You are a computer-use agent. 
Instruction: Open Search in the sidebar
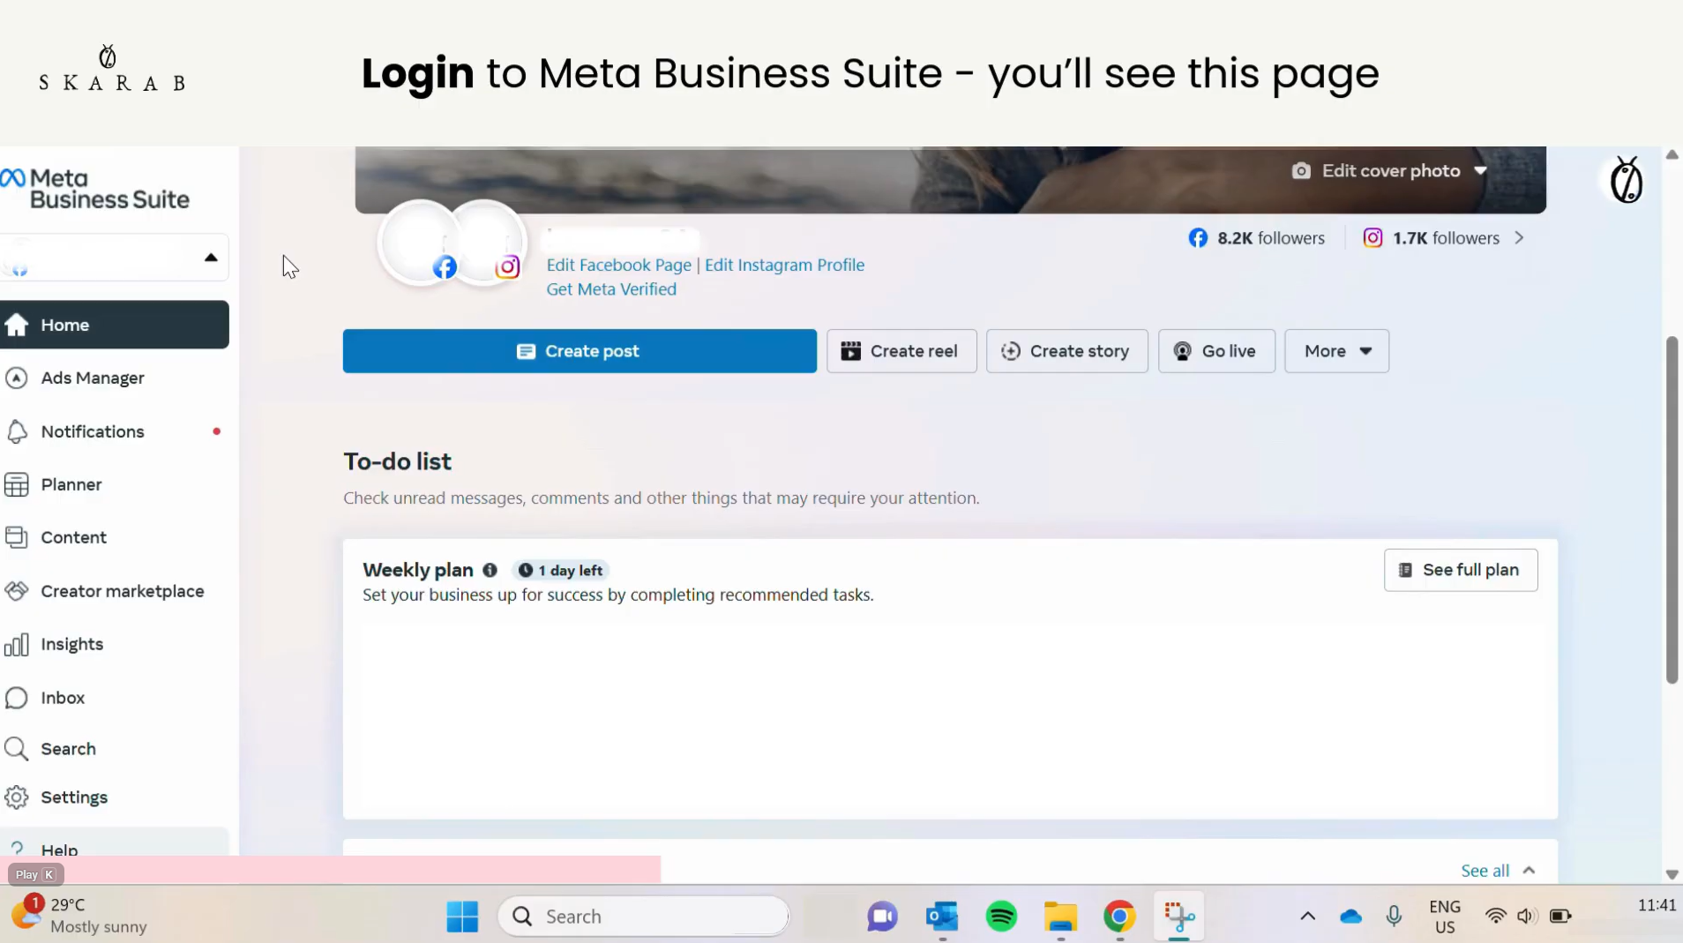tap(67, 748)
